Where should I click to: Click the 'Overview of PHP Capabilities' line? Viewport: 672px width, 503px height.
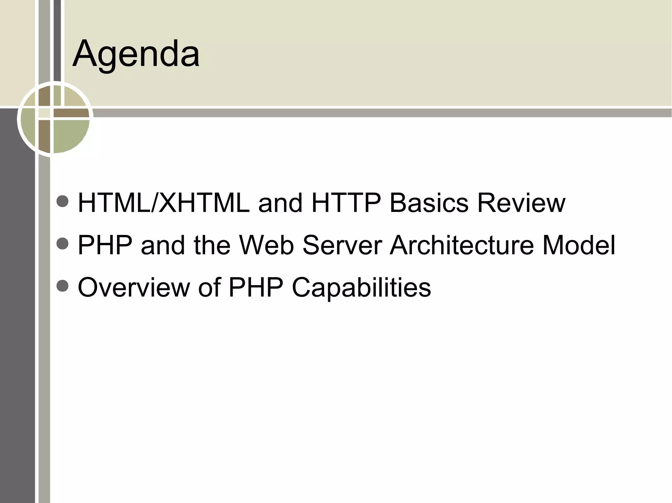(x=254, y=287)
